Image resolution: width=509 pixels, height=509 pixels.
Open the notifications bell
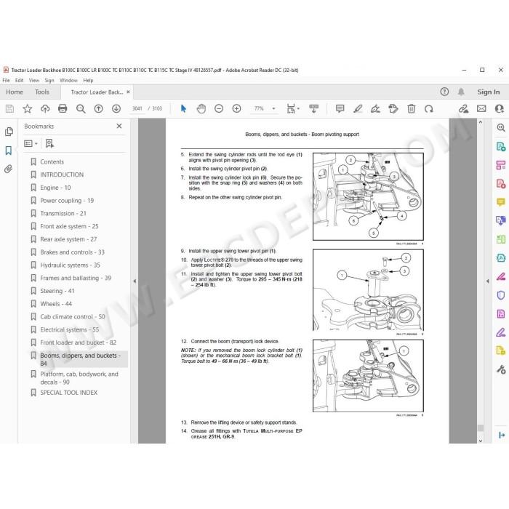pos(461,92)
